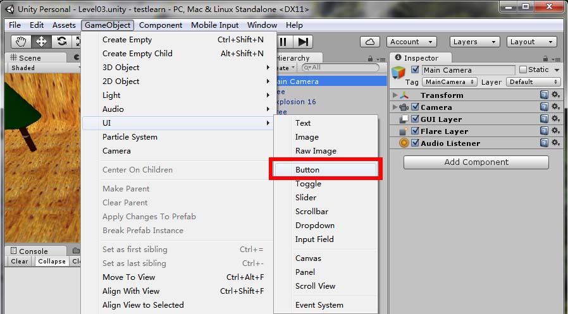568x314 pixels.
Task: Open the Layout dropdown
Action: (x=531, y=42)
